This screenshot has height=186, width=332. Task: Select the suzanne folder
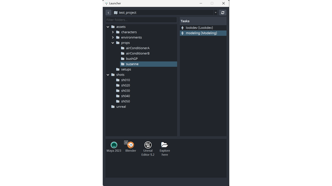pos(149,64)
